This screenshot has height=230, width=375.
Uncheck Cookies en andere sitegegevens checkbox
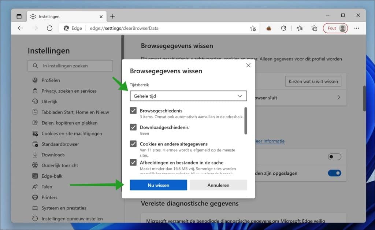click(133, 144)
